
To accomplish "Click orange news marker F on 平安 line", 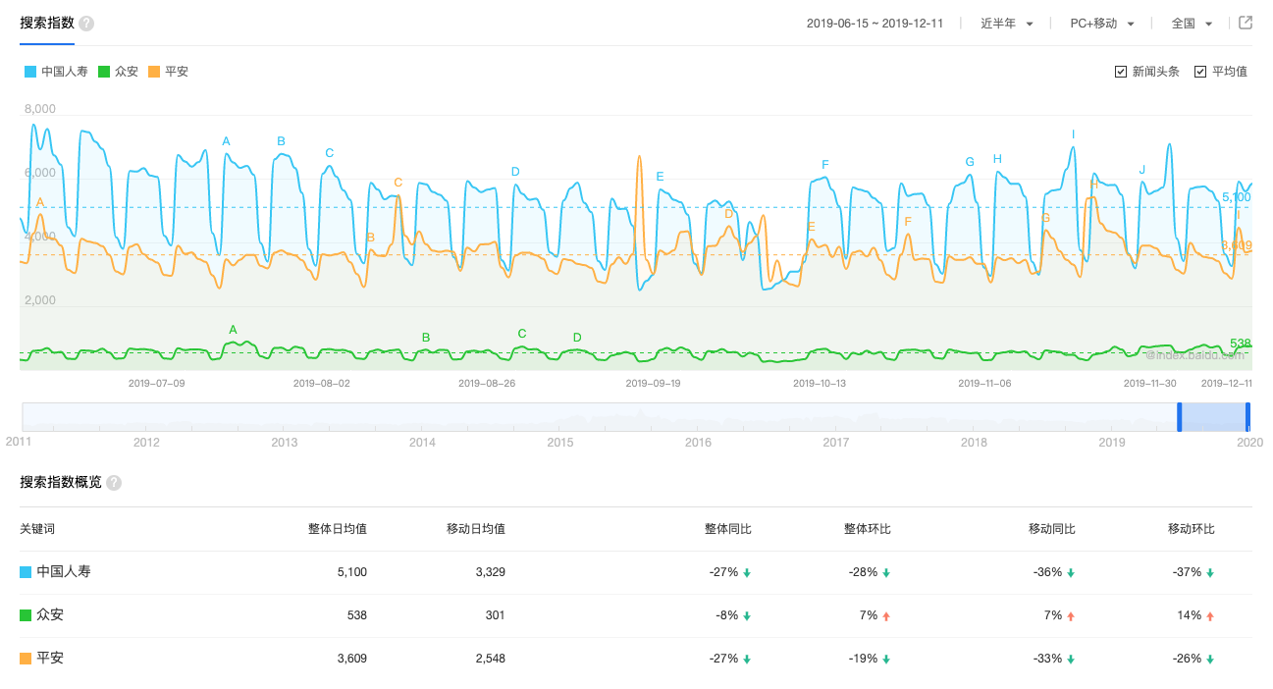I will tap(908, 222).
